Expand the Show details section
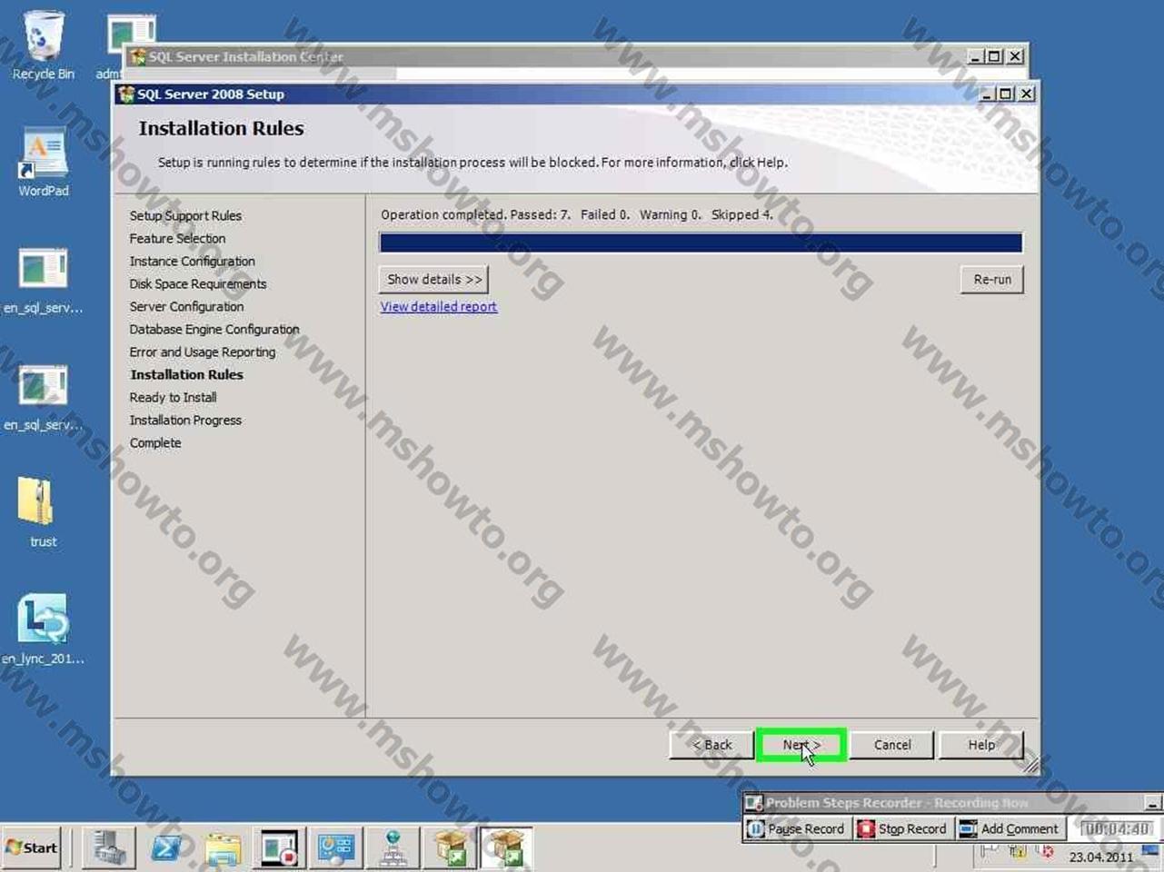1164x872 pixels. [434, 280]
